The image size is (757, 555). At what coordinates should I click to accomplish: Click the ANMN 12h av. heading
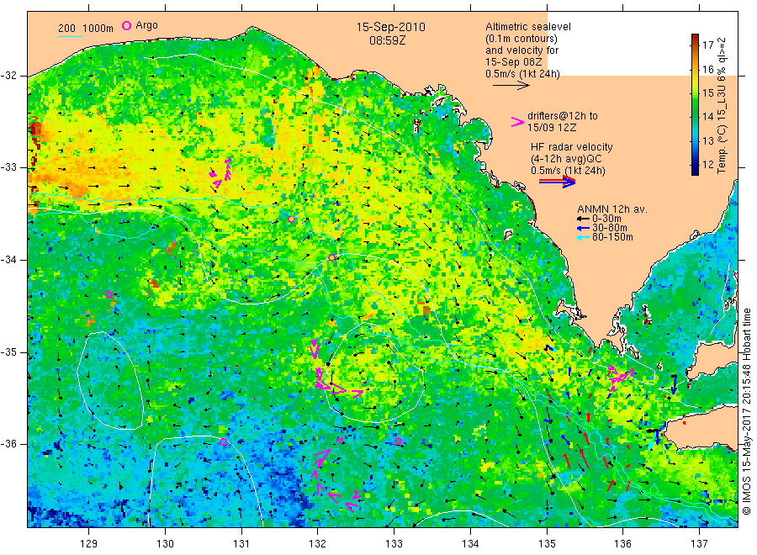(612, 209)
